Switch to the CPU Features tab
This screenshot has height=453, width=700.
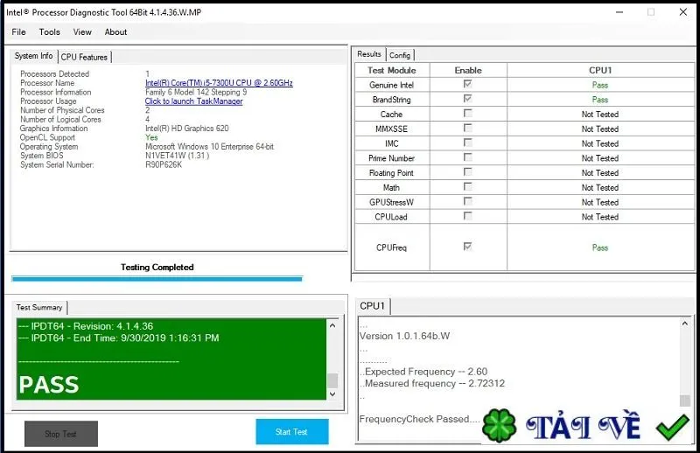tap(84, 57)
